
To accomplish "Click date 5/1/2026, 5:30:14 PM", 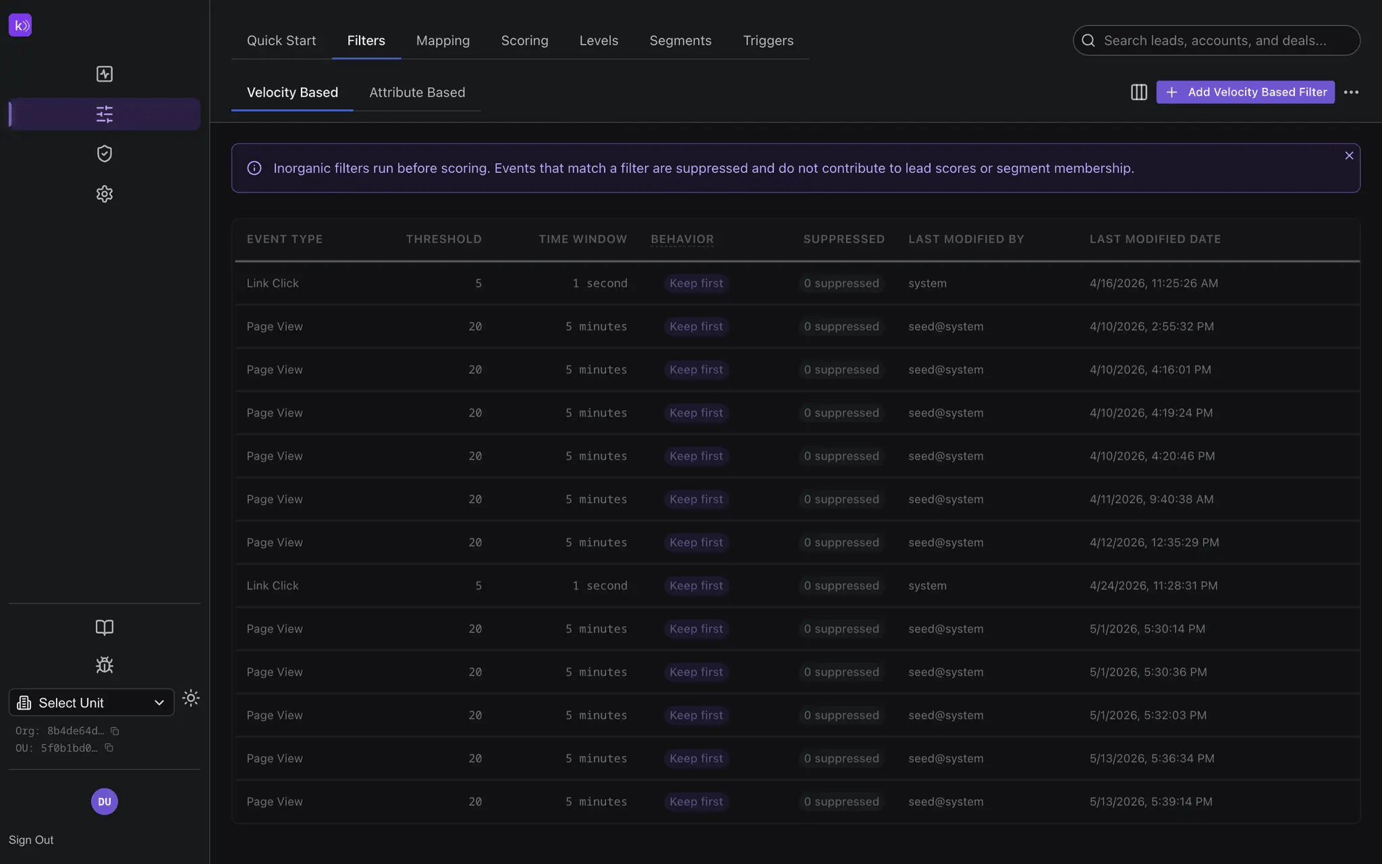I will coord(1148,628).
